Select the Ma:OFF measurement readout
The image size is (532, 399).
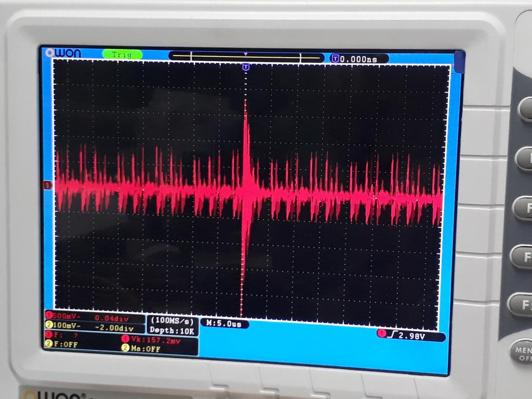145,349
